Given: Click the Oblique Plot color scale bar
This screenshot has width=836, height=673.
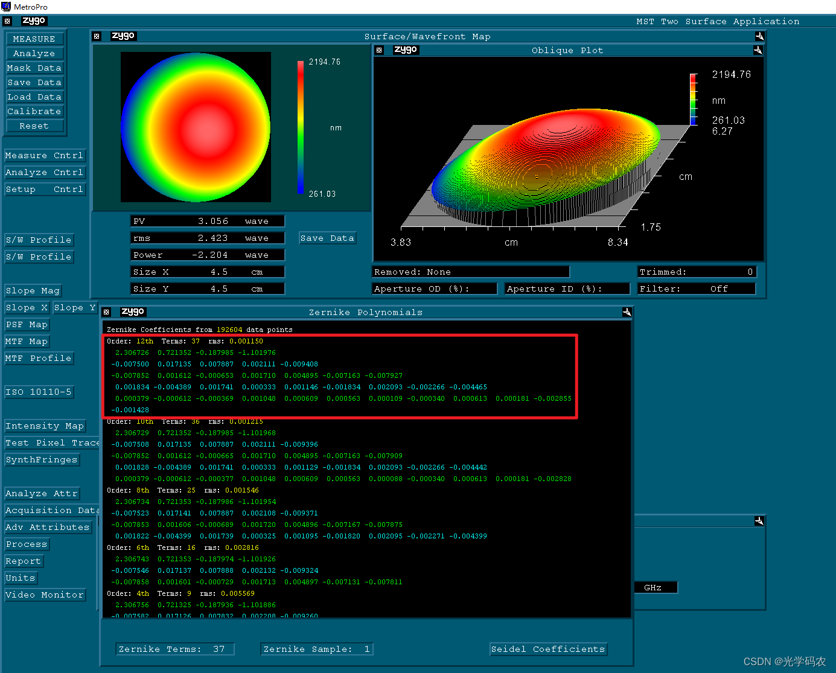Looking at the screenshot, I should (x=694, y=99).
